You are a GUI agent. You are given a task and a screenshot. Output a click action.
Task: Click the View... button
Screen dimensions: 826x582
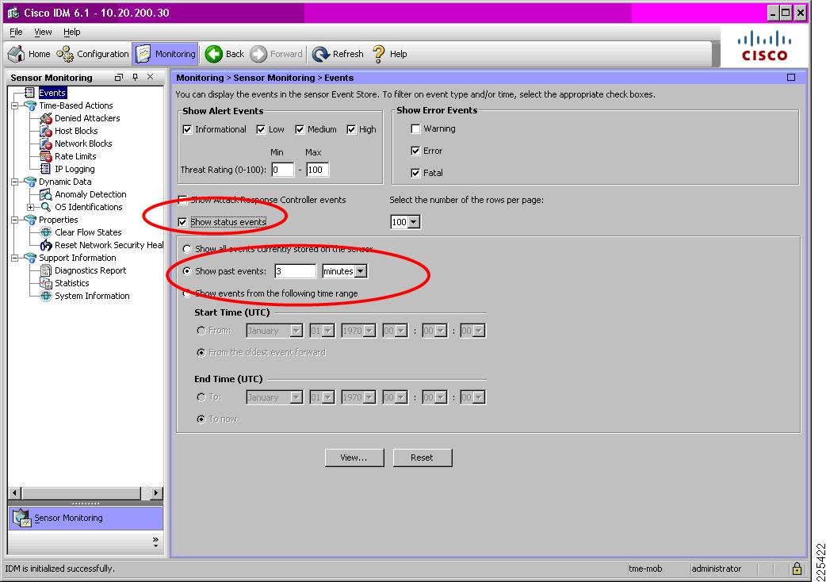[x=354, y=458]
